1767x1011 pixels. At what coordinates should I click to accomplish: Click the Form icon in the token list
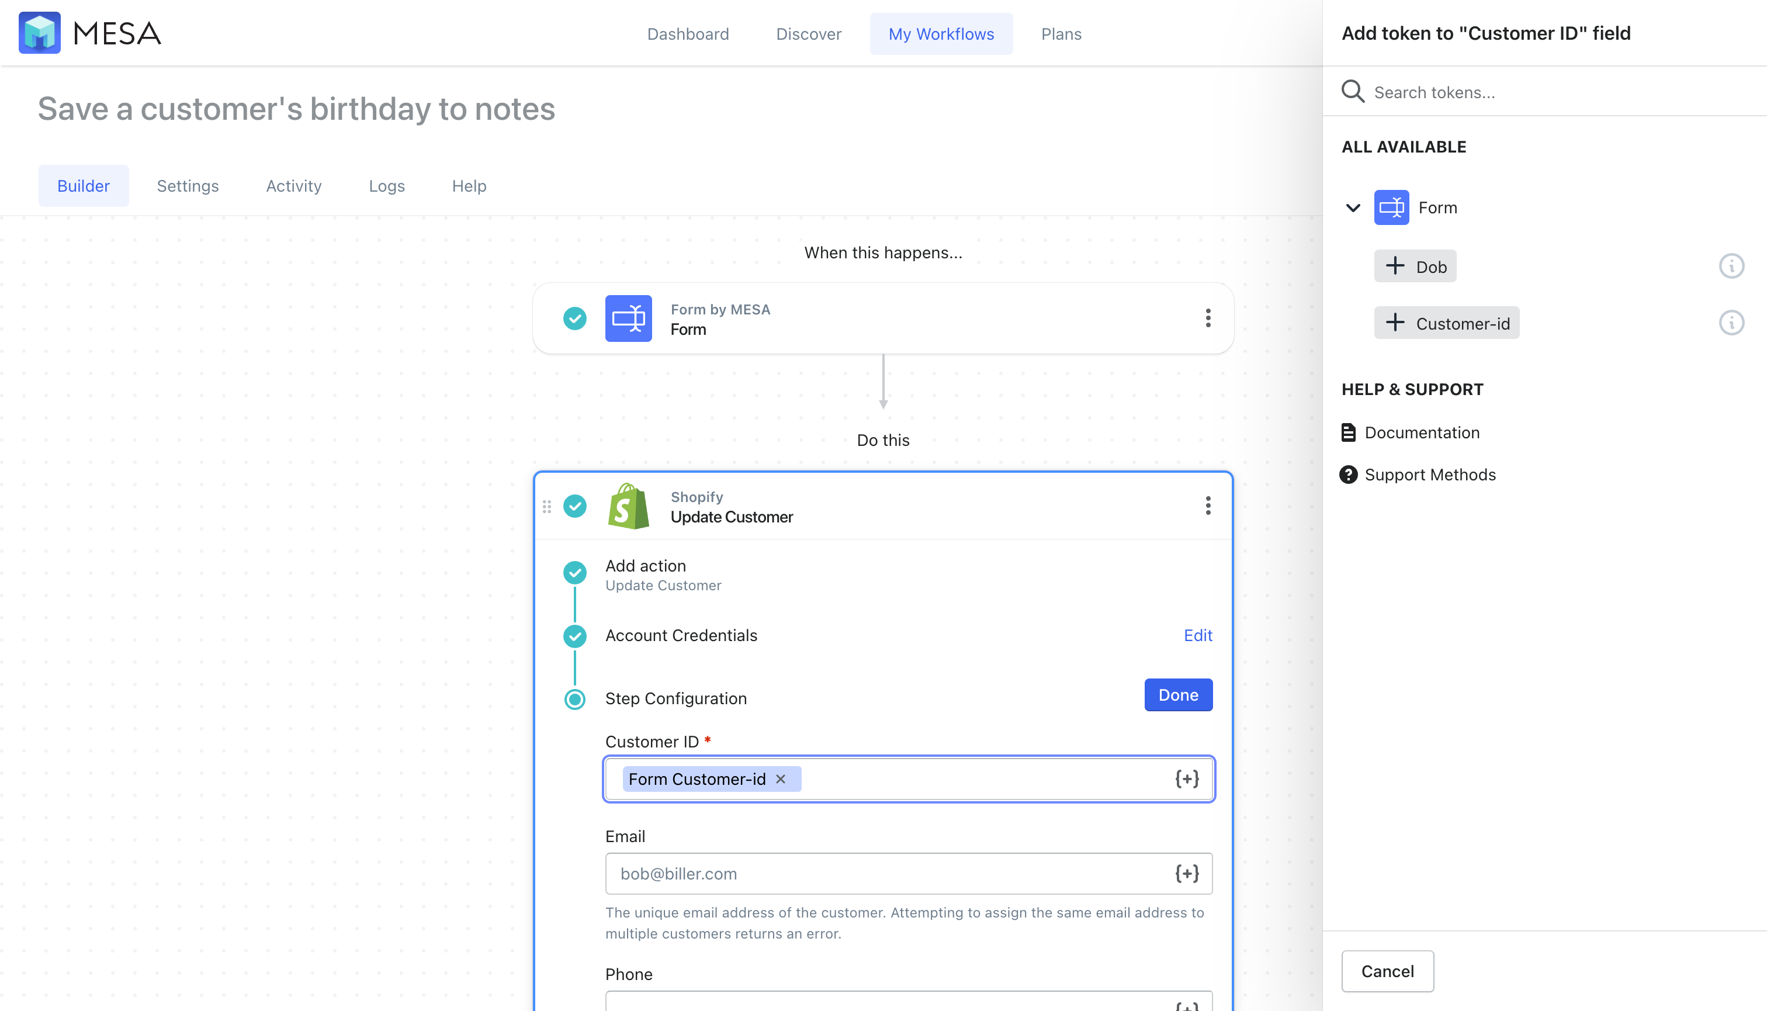[x=1391, y=207]
